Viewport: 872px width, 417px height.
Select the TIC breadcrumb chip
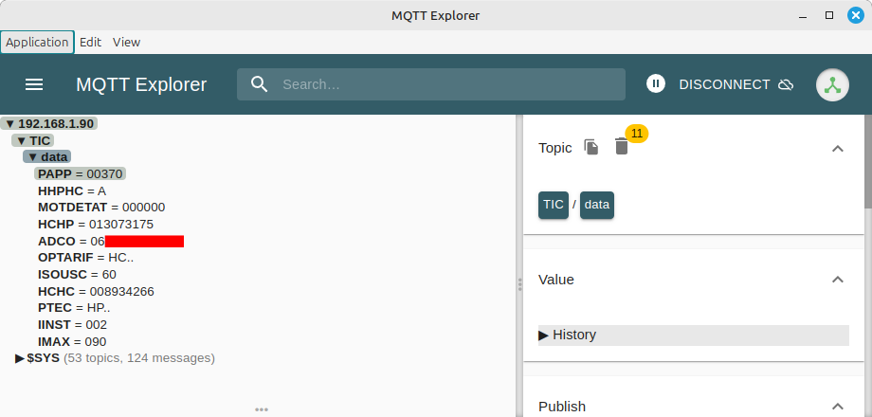pos(553,205)
